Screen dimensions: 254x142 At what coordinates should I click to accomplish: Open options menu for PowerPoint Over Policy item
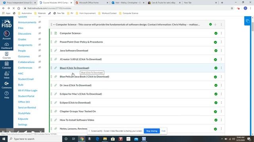tap(221, 42)
